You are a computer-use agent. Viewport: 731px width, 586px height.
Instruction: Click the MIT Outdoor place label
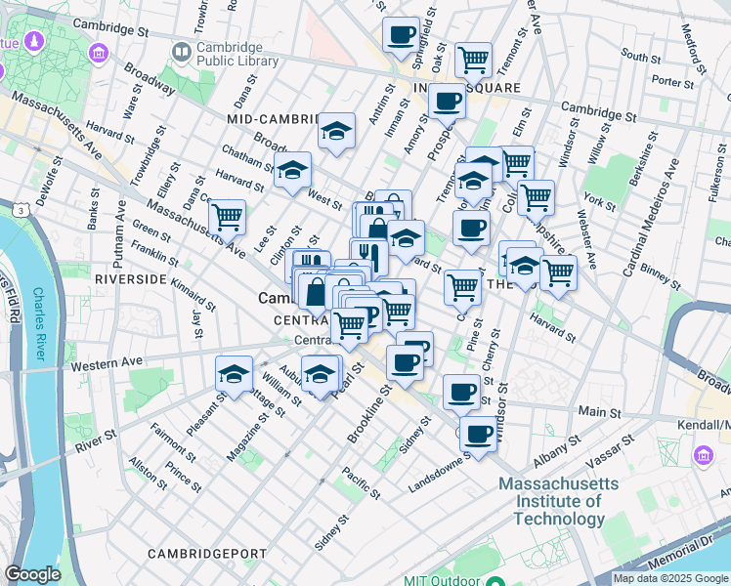(x=442, y=581)
